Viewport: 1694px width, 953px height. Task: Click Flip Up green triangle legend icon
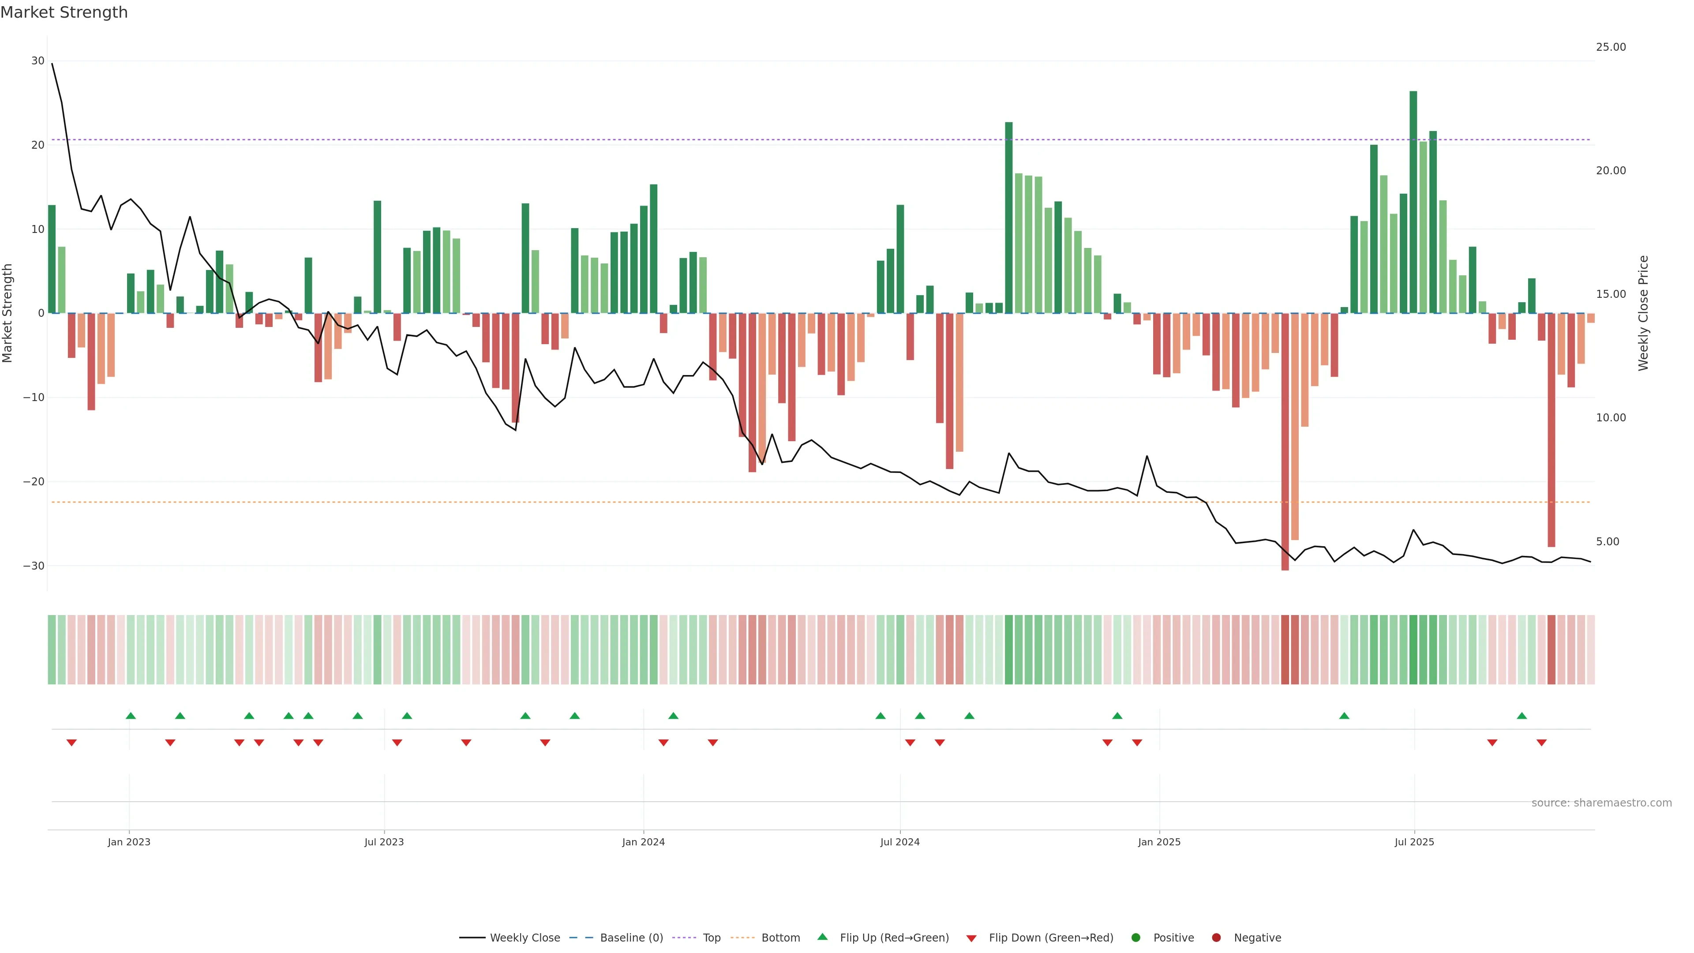[x=822, y=937]
